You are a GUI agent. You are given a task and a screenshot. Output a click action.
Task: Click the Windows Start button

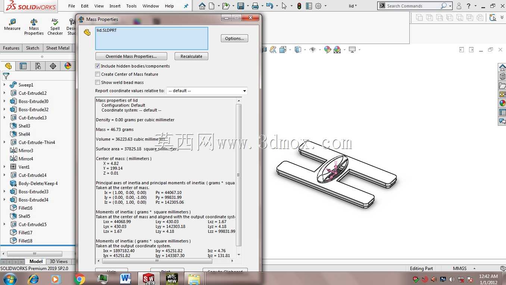click(x=10, y=279)
